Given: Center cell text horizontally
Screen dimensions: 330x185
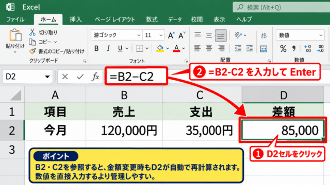Looking at the screenshot, I should tap(209, 48).
